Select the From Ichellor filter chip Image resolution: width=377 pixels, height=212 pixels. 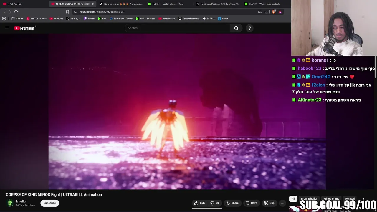tap(309, 199)
